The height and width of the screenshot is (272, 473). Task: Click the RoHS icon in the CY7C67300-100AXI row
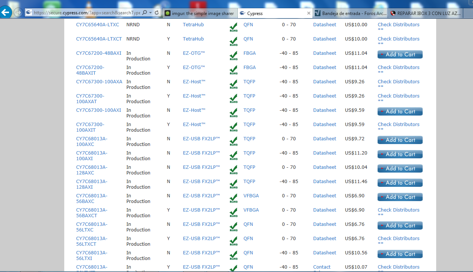pos(233,113)
